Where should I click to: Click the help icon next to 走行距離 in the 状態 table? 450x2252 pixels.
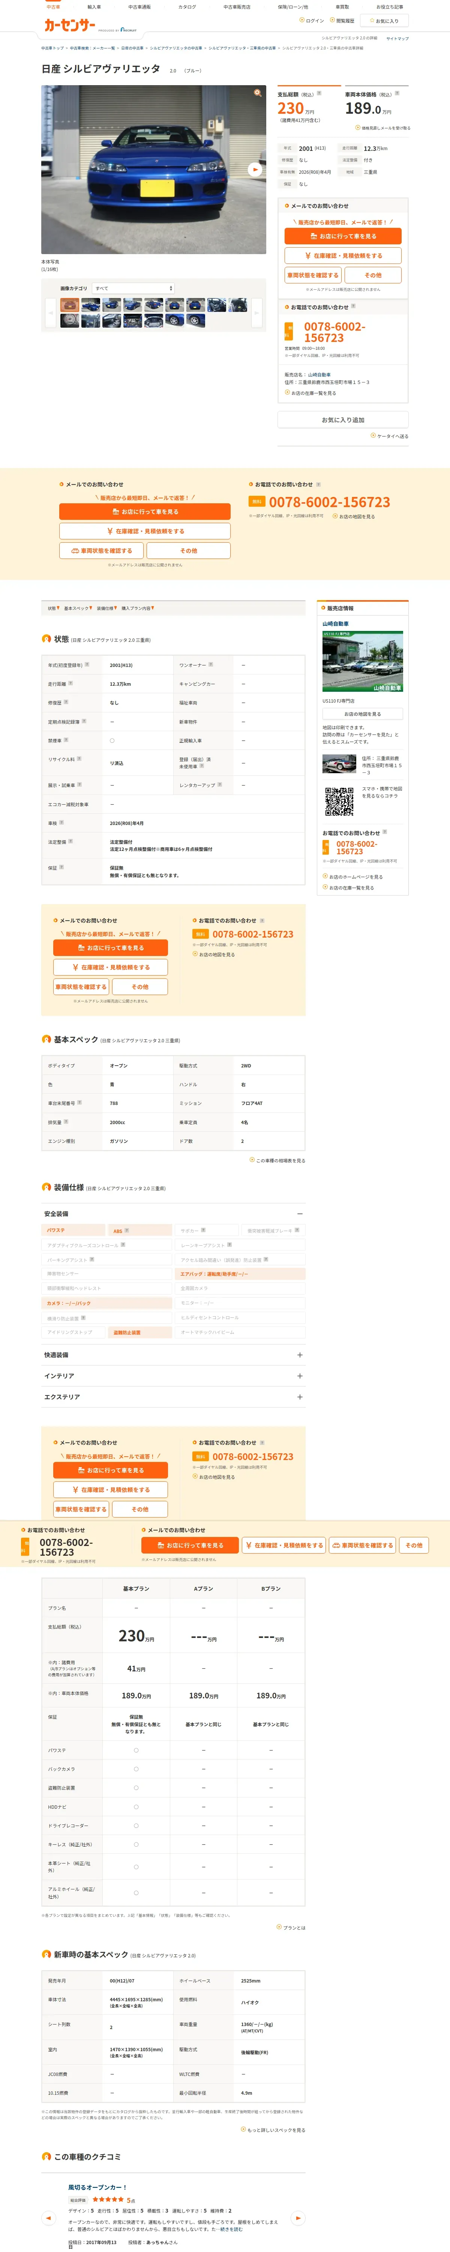(71, 683)
